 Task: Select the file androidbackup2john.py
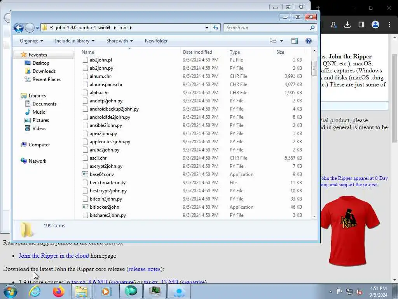(114, 109)
